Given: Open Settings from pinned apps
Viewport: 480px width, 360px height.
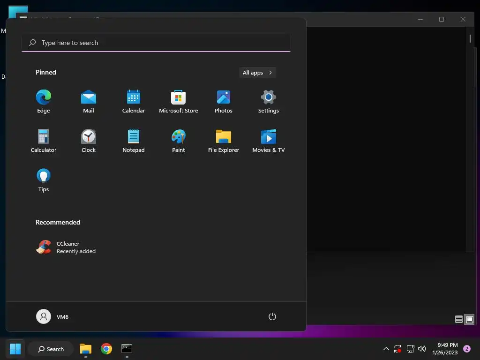Looking at the screenshot, I should (269, 102).
